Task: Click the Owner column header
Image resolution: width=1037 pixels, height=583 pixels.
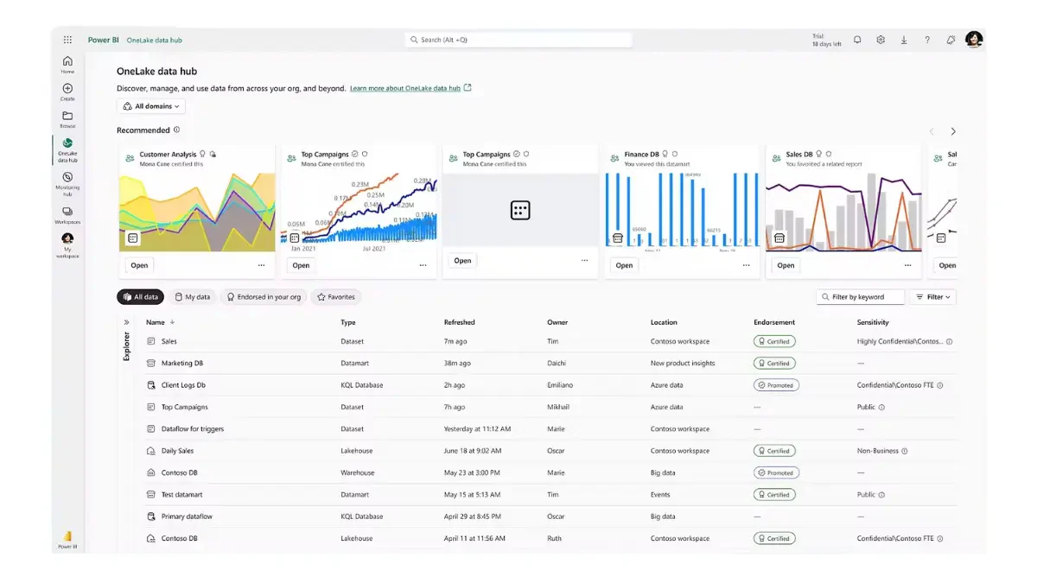Action: point(557,322)
